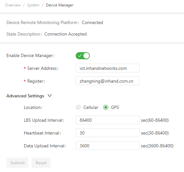Click the Data Upload Interval field

pos(108,146)
